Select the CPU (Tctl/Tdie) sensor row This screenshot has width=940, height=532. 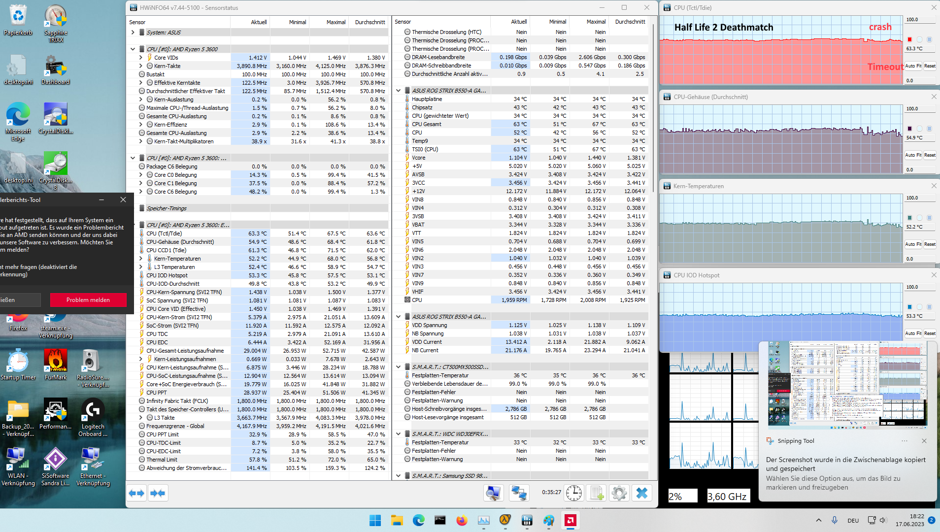pos(259,233)
